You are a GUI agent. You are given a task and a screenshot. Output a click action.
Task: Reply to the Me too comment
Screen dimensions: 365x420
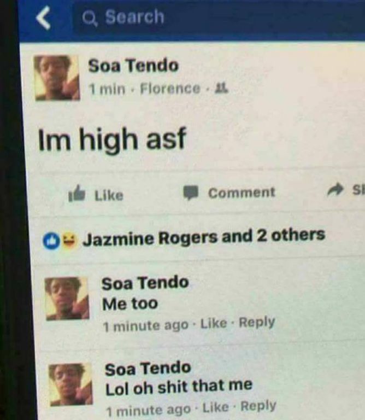(x=257, y=323)
